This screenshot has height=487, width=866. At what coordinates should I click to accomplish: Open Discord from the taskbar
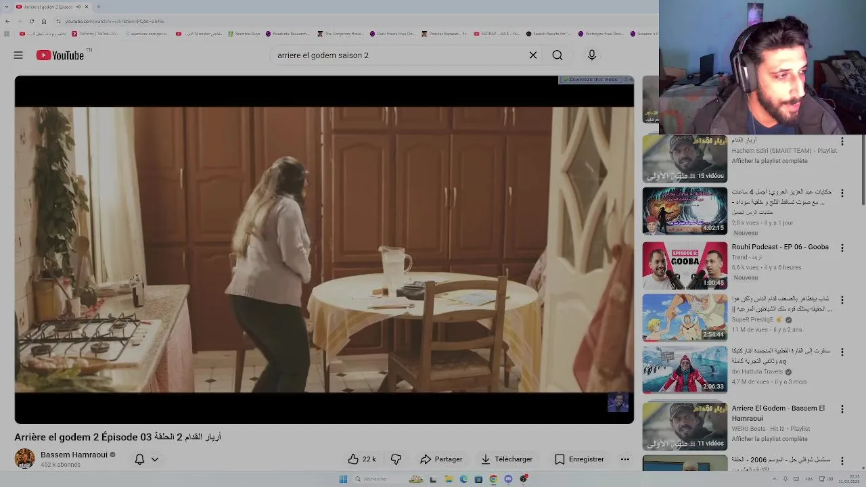click(508, 479)
